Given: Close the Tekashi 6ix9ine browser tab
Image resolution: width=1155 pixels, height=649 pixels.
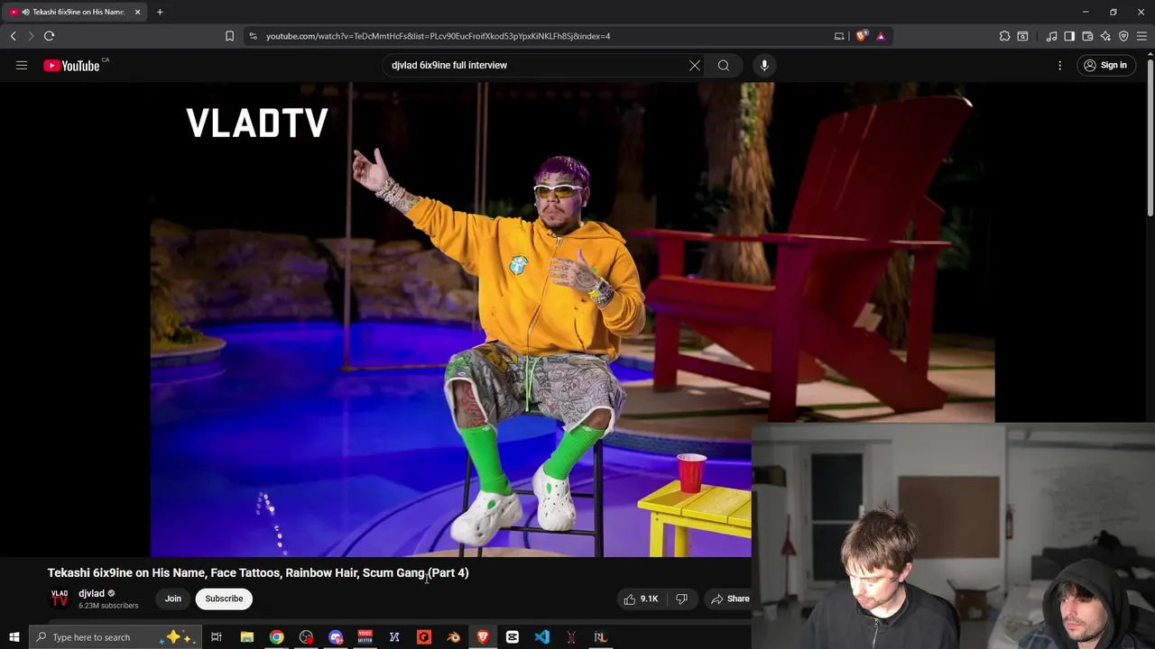Looking at the screenshot, I should [x=137, y=12].
